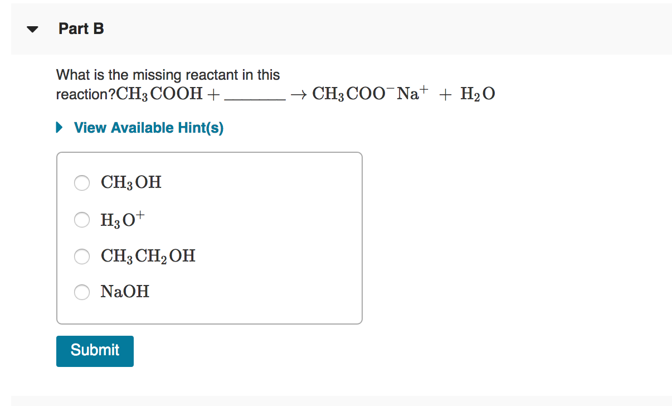Click the arrow icon before View Available Hint(s)
Viewport: 672px width, 406px height.
click(60, 128)
